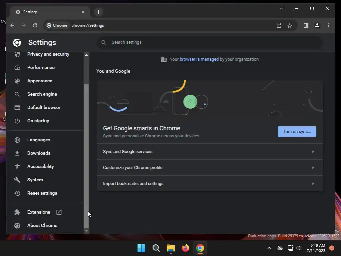Close the Settings tab
Screen dimensions: 341x256
(83, 12)
